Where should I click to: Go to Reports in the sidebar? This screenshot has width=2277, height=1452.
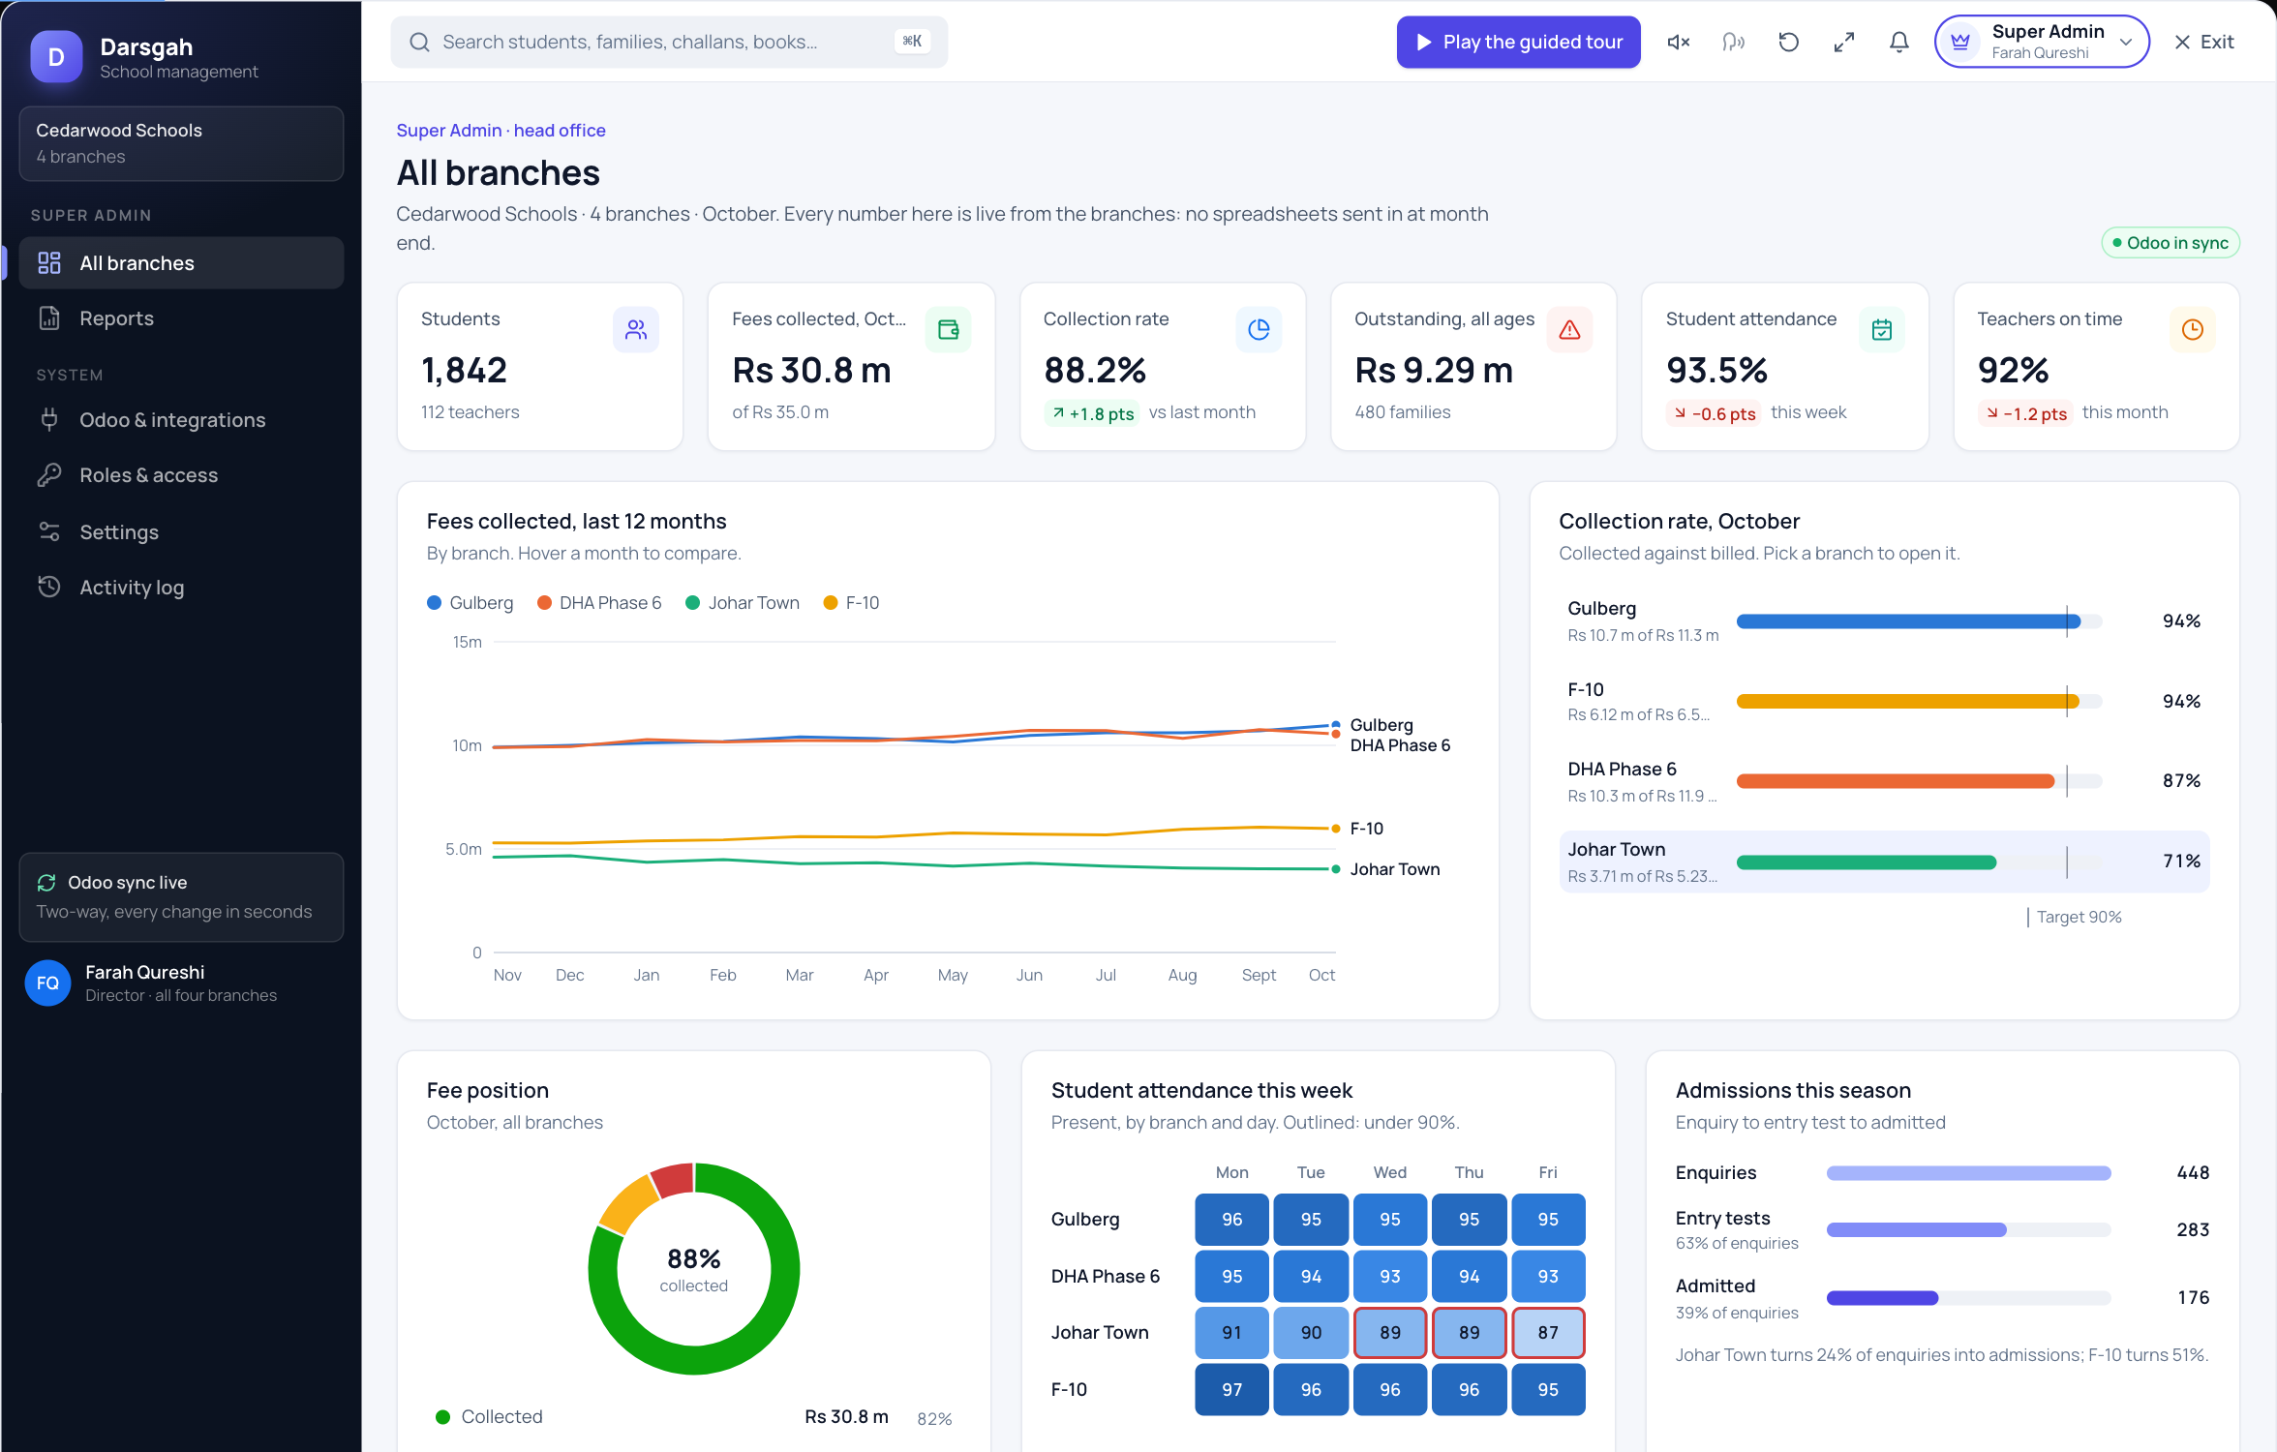181,318
